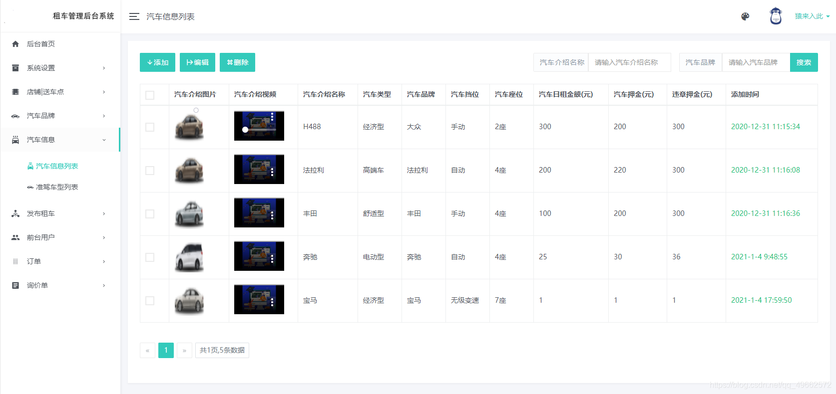Focus the 汽车介绍名称 search input

(x=629, y=62)
